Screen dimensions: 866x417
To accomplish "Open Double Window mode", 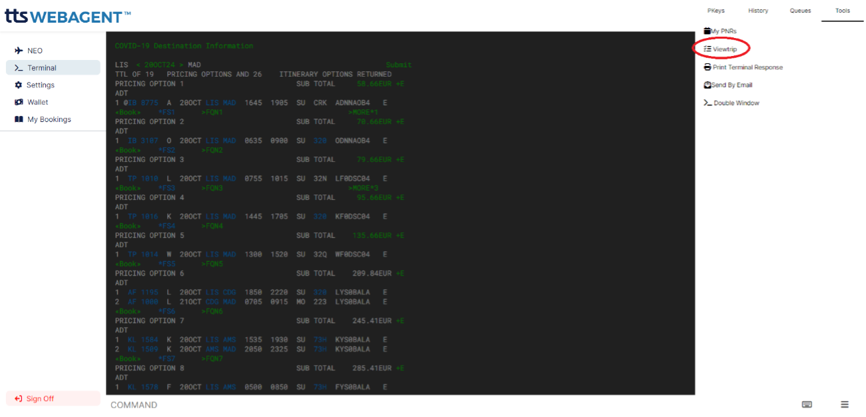I will tap(732, 103).
